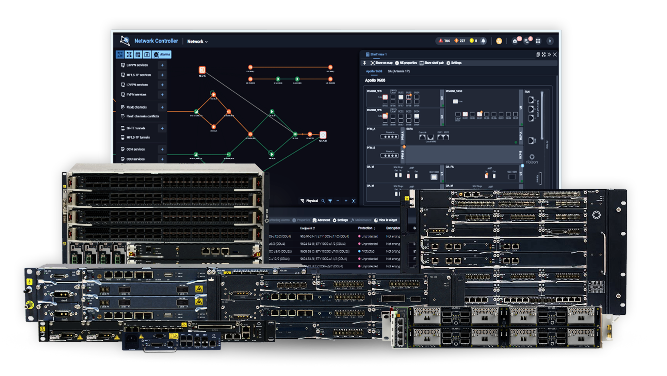The image size is (667, 376).
Task: Click the white NE node at right of map
Action: (x=323, y=135)
